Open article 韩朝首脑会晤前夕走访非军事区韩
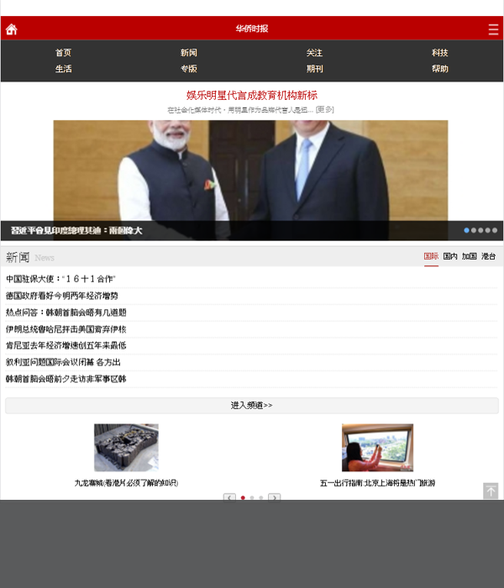This screenshot has width=504, height=588. tap(66, 379)
